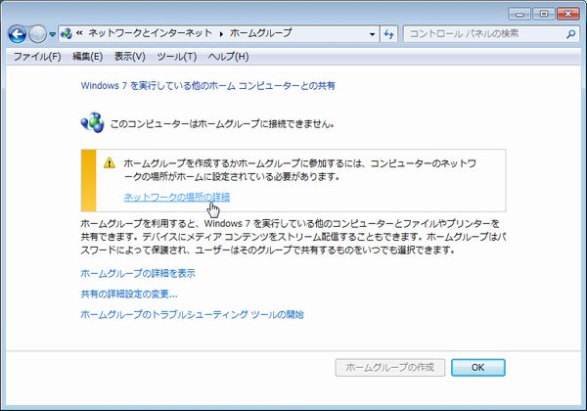Open the 編集(E) menu
The image size is (587, 411).
click(x=88, y=57)
